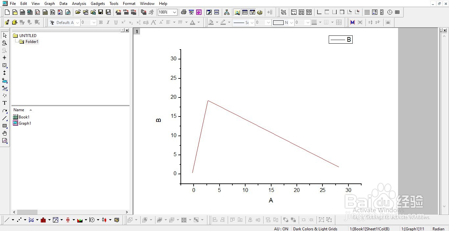Open the Format menu
The width and height of the screenshot is (449, 231).
tap(129, 4)
